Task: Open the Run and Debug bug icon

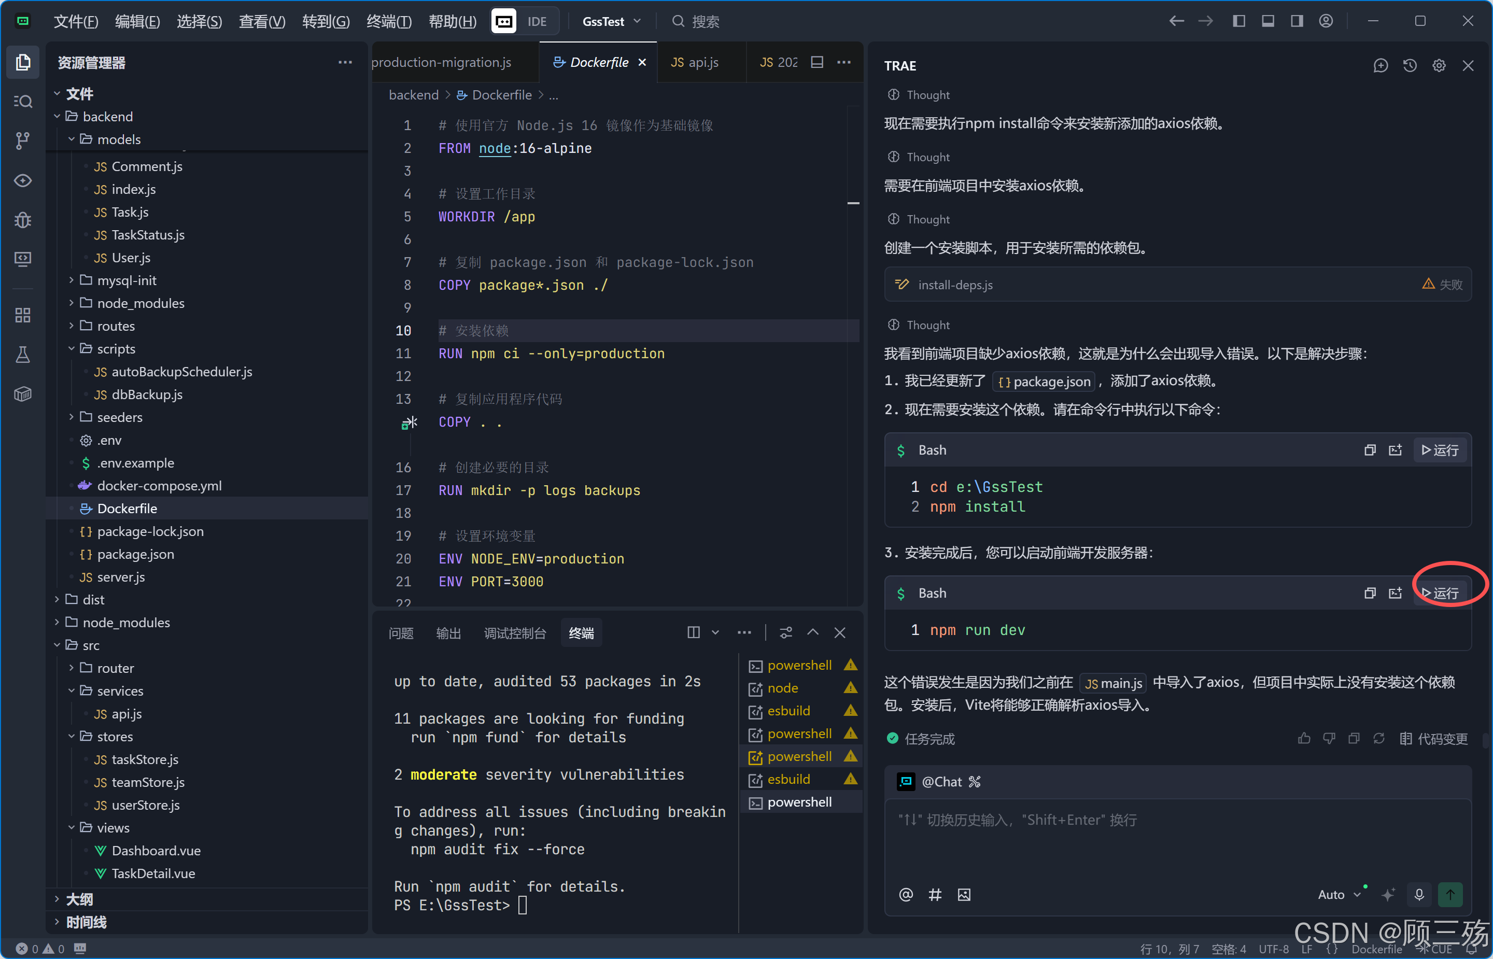Action: pos(22,220)
